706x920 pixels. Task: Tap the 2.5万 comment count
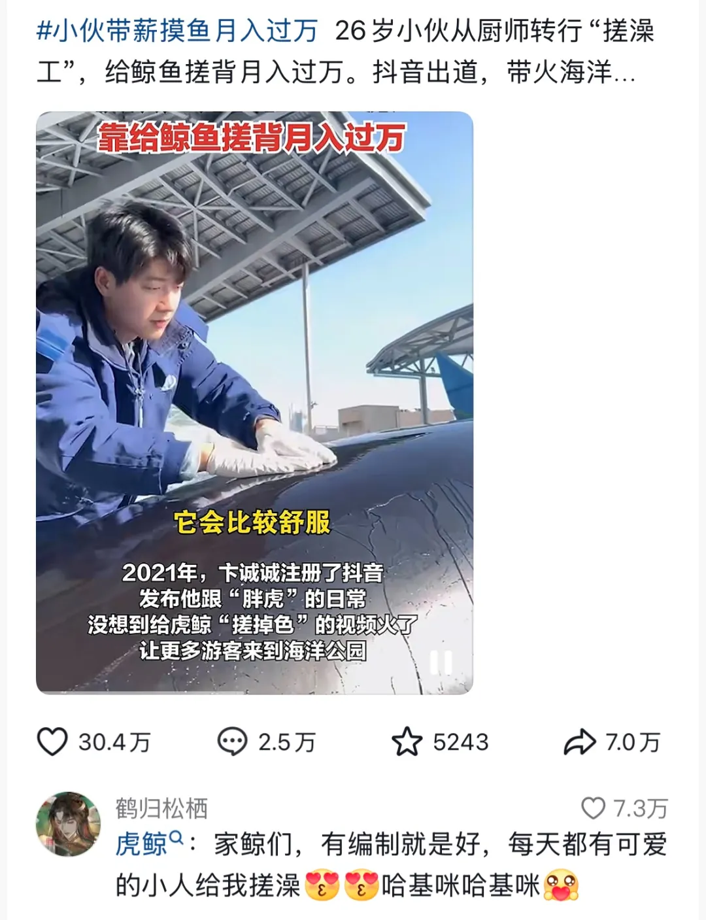(x=287, y=742)
